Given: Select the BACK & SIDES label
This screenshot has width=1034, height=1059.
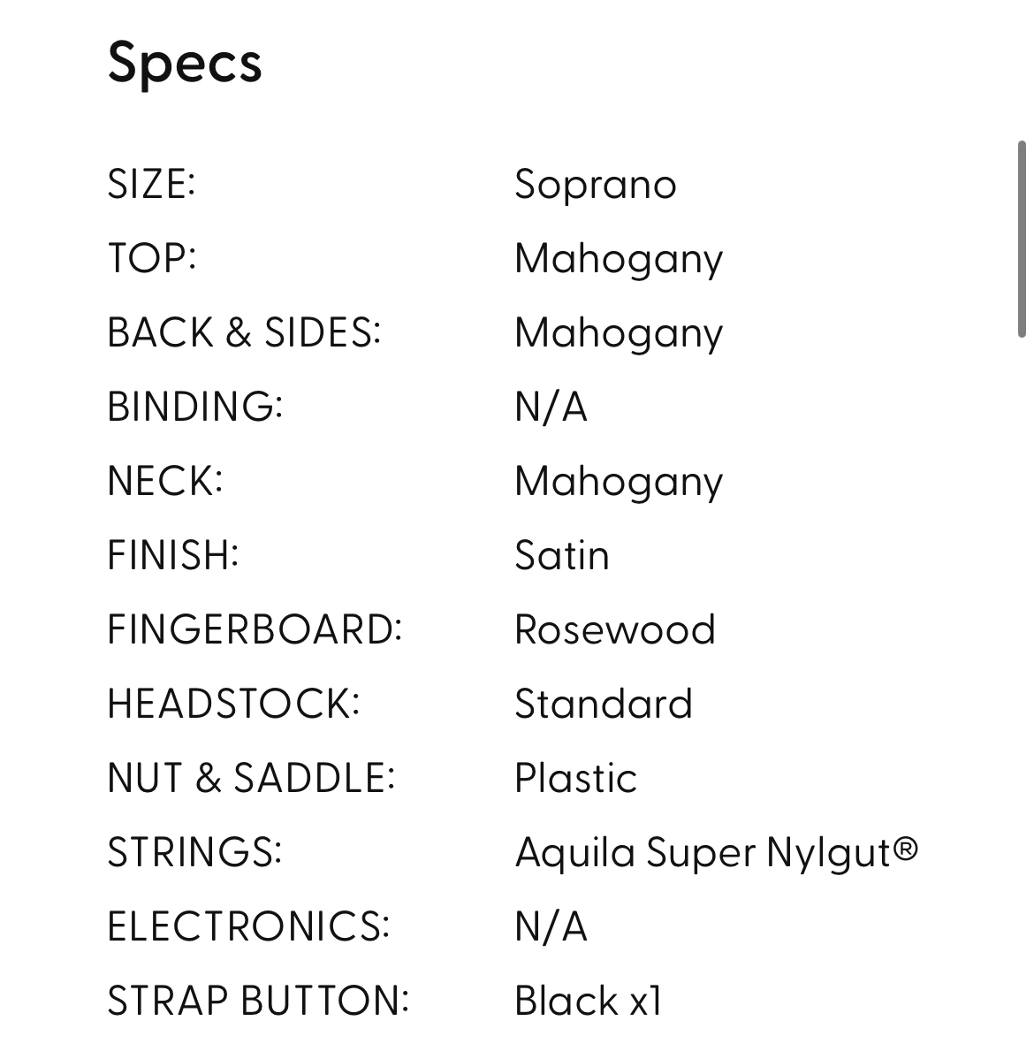Looking at the screenshot, I should click(x=244, y=333).
